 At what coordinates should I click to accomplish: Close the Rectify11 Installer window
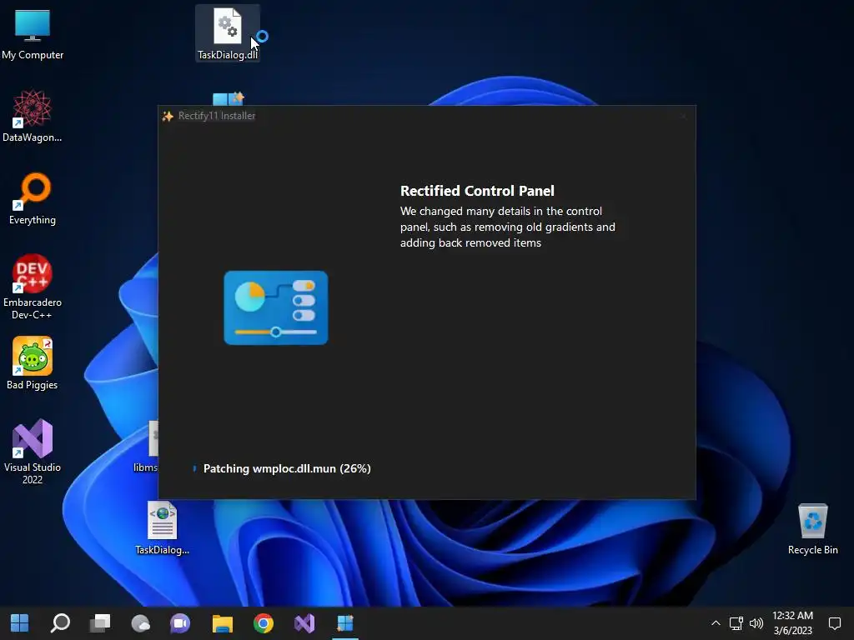(684, 116)
